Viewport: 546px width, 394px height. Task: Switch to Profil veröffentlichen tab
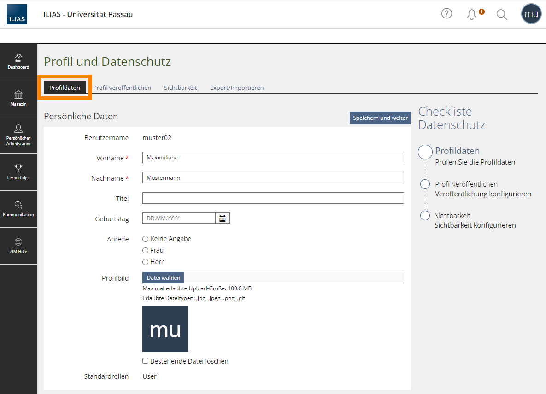[x=122, y=88]
